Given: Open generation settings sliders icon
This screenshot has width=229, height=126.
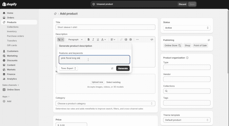Looking at the screenshot, I should click(x=112, y=68).
